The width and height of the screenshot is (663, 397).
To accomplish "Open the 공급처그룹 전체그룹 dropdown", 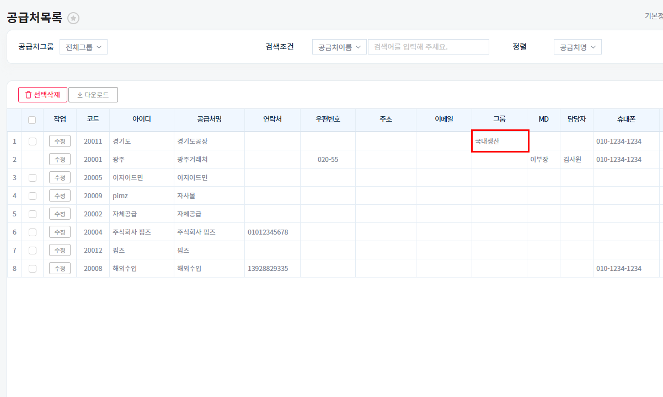I will [83, 47].
